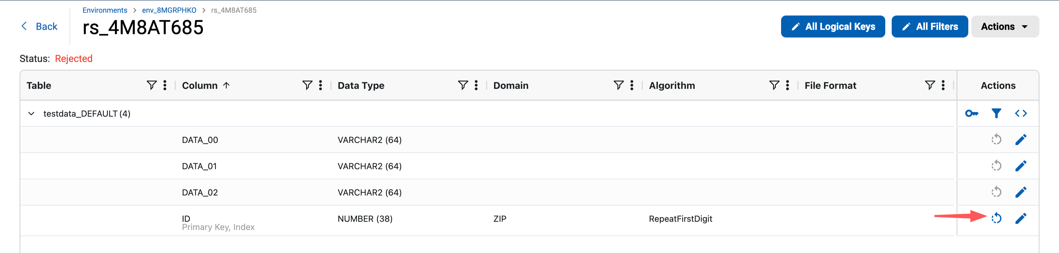Open filter for the Domain column

click(618, 85)
